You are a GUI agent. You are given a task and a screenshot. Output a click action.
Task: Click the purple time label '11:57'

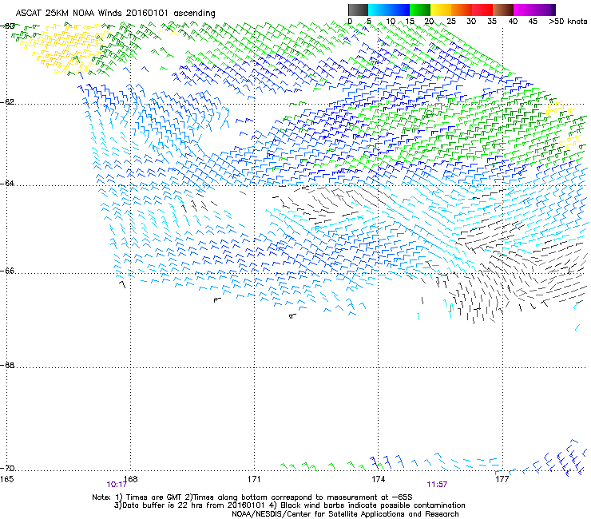point(437,485)
